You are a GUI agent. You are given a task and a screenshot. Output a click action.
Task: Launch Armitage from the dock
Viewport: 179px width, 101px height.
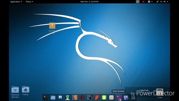click(67, 97)
